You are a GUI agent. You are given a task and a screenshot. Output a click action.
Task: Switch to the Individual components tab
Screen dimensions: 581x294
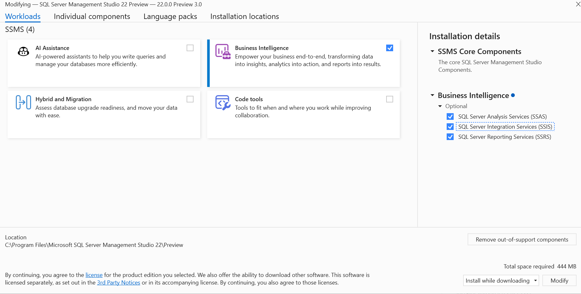point(92,16)
